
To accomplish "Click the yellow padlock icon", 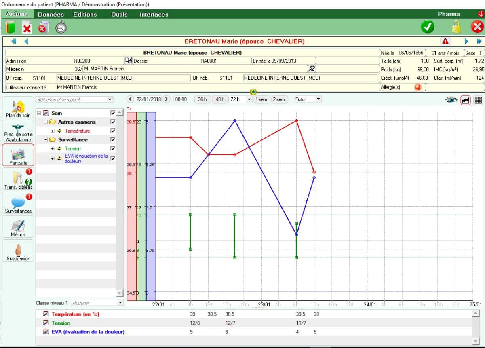I will [x=456, y=27].
